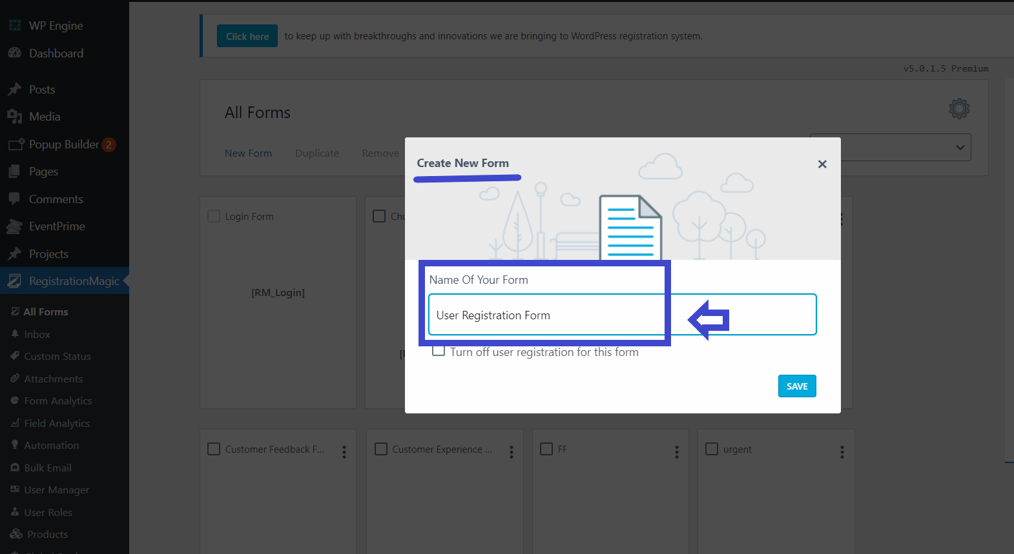The width and height of the screenshot is (1014, 554).
Task: Check the Login Form checkbox
Action: pyautogui.click(x=214, y=216)
